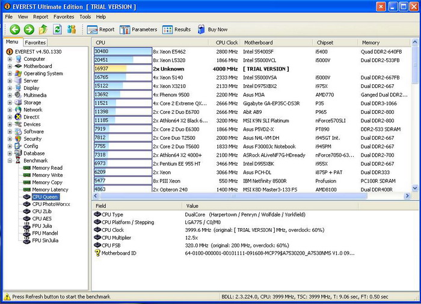Open the Tools menu
The height and width of the screenshot is (304, 421).
pos(85,17)
